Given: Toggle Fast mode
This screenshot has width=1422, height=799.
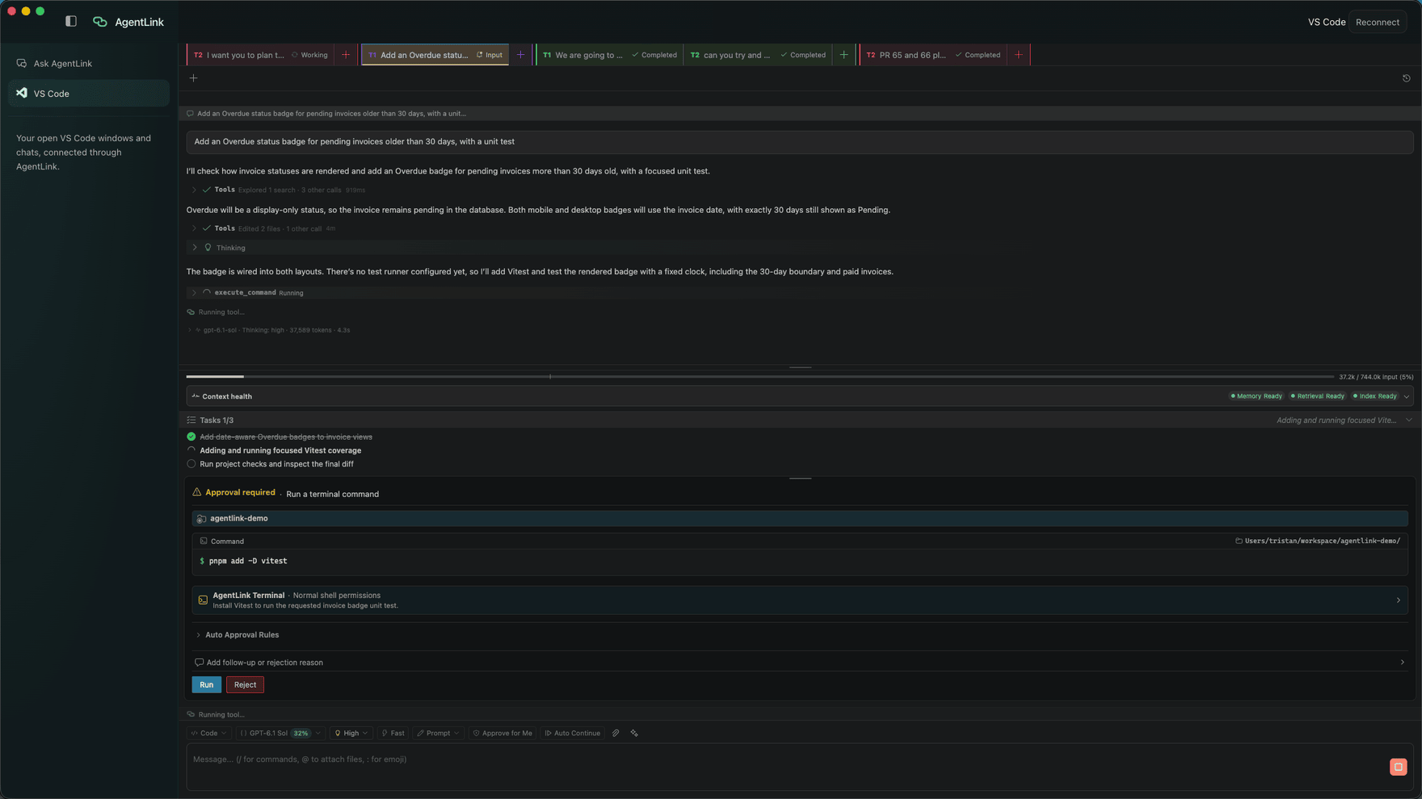Looking at the screenshot, I should pos(393,733).
